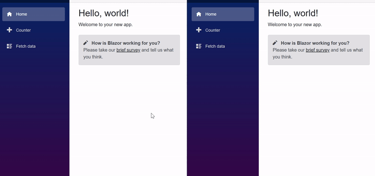
Task: Click the pencil icon in the left survey box
Action: pyautogui.click(x=86, y=43)
